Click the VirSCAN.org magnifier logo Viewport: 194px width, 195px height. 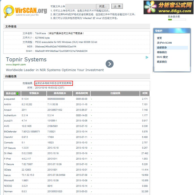point(25,11)
